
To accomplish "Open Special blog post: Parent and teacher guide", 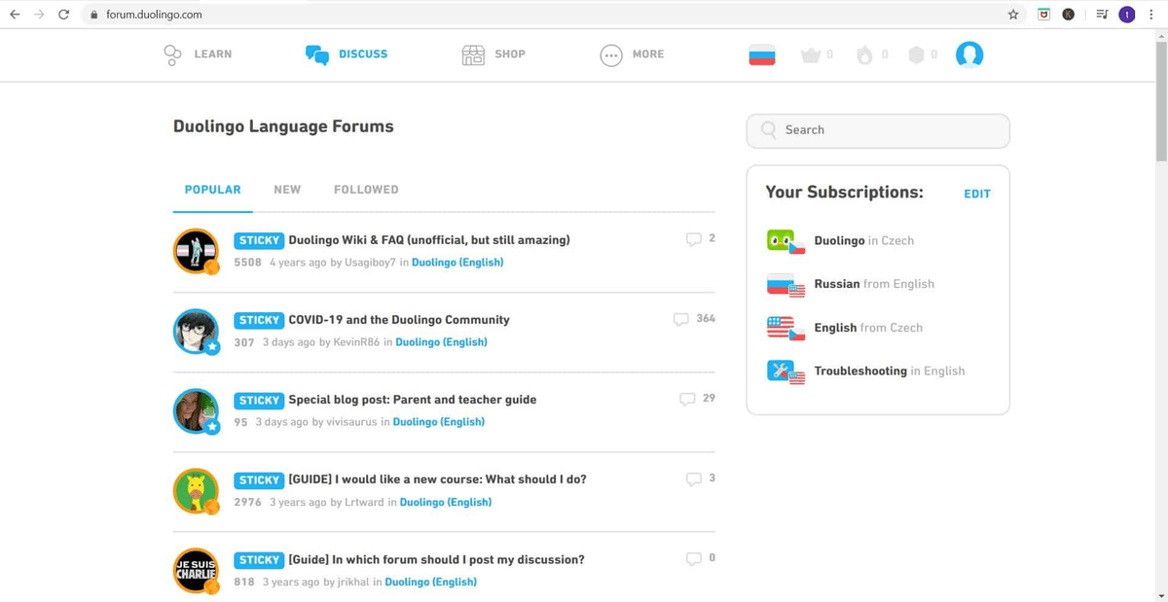I will tap(413, 400).
